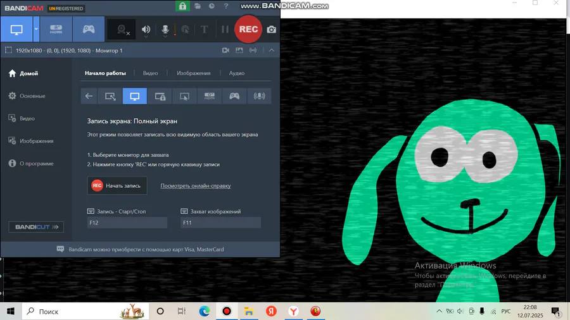Open Microsoft Edge from taskbar
Viewport: 570px width, 320px height.
point(205,311)
